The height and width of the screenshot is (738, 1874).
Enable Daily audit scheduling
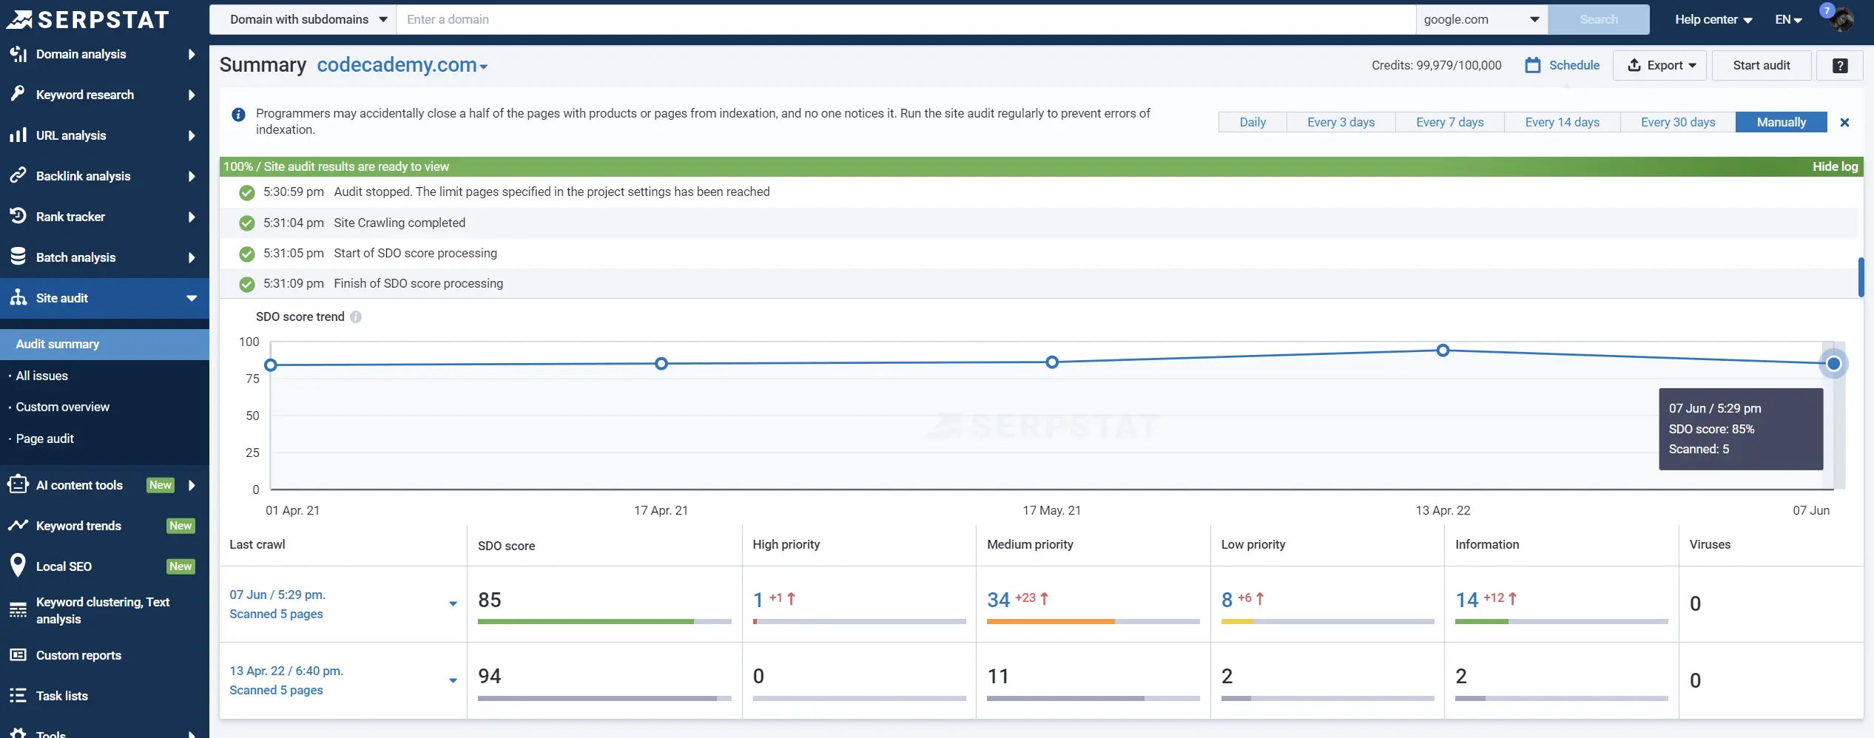point(1253,121)
